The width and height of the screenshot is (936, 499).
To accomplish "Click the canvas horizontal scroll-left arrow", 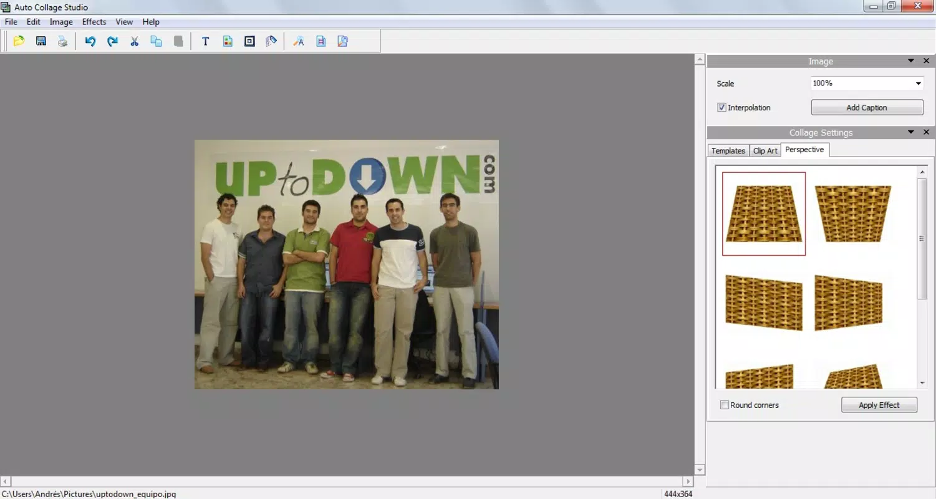I will point(5,482).
